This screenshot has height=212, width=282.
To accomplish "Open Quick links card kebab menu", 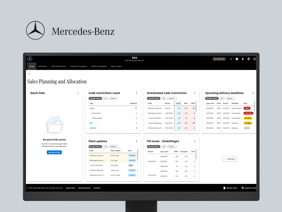I will [78, 93].
